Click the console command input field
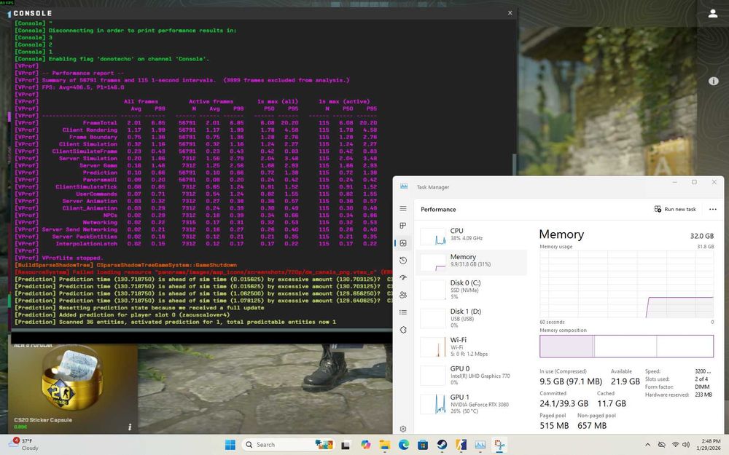The width and height of the screenshot is (729, 455). (201, 338)
